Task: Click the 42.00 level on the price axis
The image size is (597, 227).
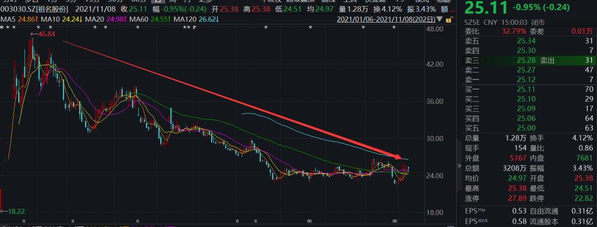Action: coord(443,65)
